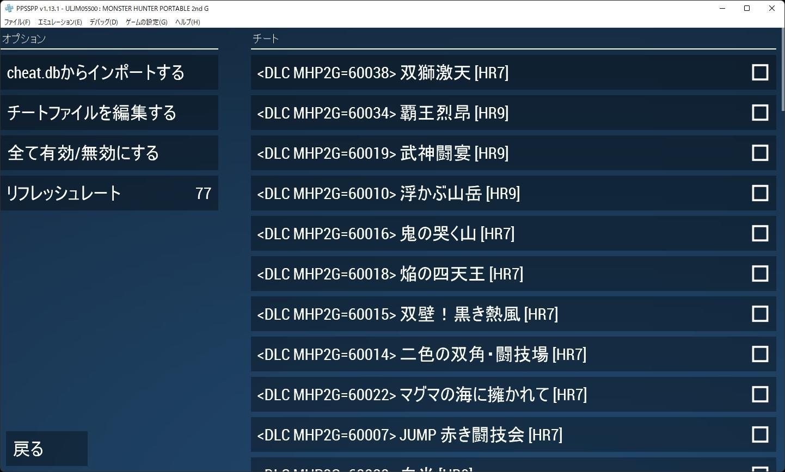This screenshot has height=472, width=785.
Task: Open the デバッグ(D) menu
Action: click(103, 22)
